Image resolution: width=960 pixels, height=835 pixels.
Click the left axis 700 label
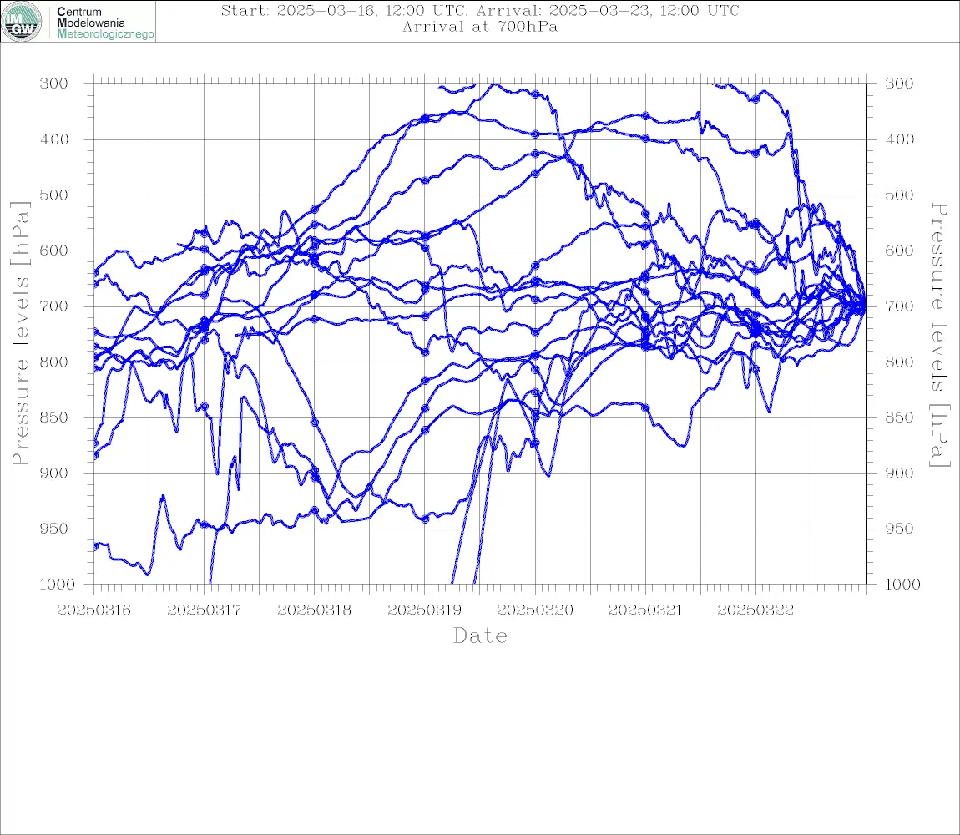(x=54, y=306)
